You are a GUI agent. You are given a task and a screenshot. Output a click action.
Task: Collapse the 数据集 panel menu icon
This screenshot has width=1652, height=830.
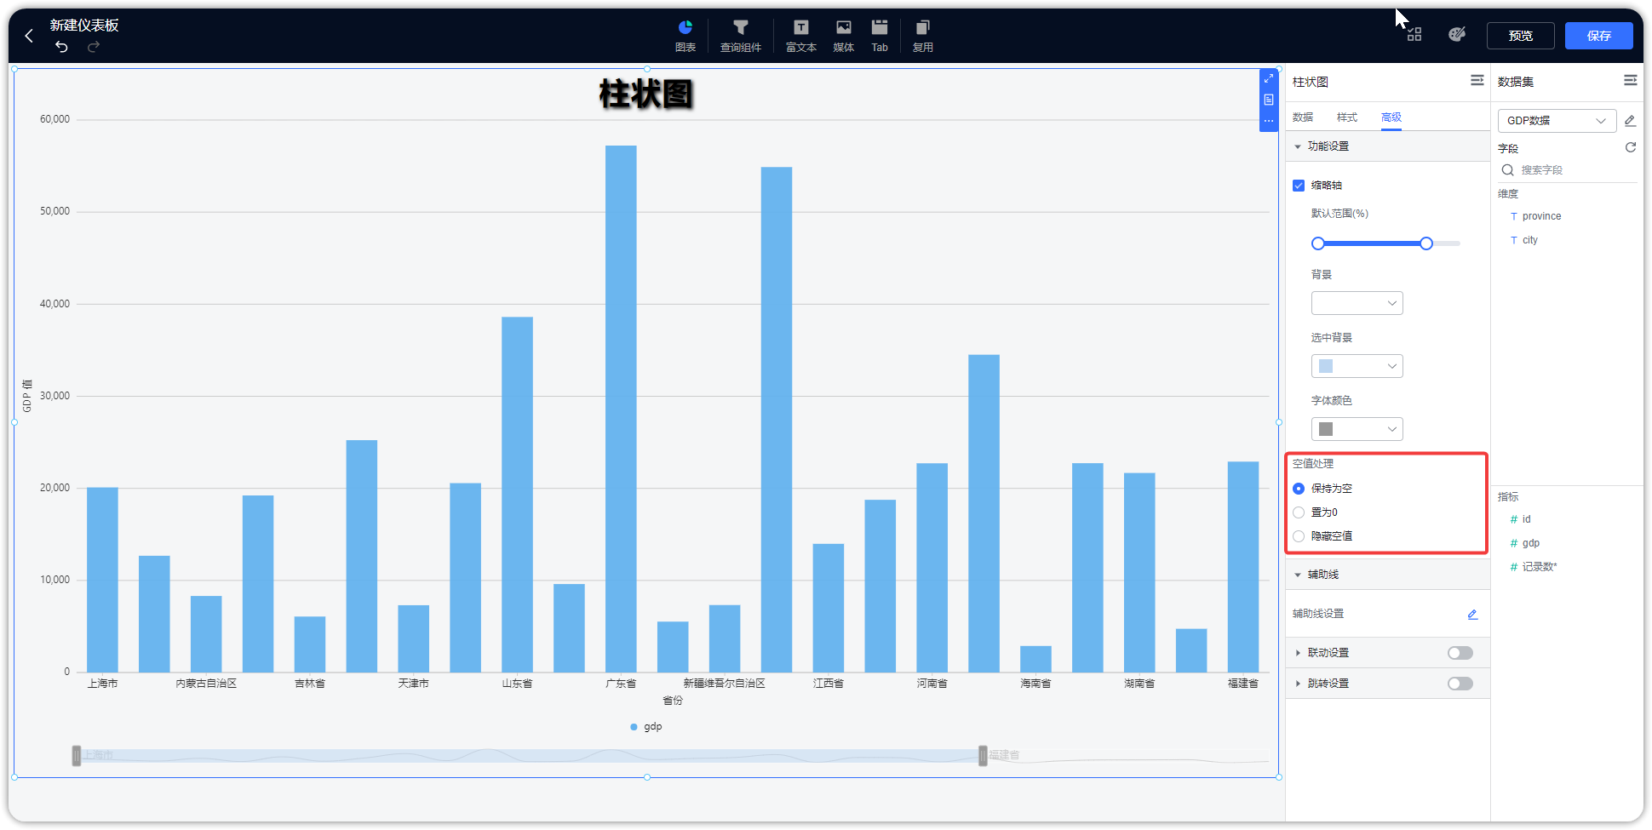click(1631, 80)
